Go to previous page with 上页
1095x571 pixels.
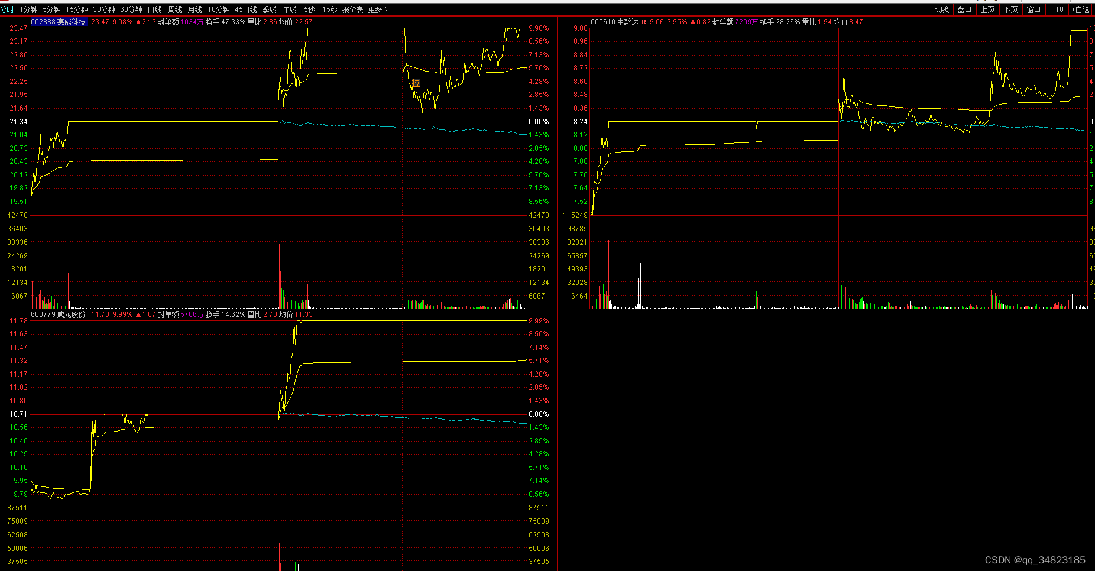988,9
